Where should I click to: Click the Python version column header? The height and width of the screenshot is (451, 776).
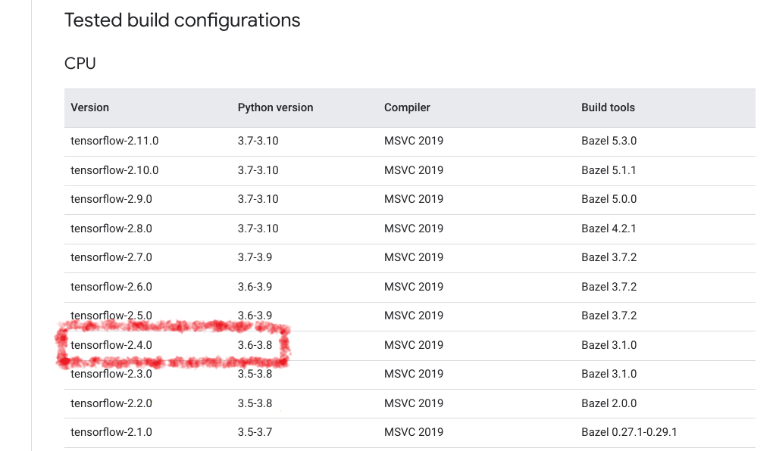click(275, 107)
